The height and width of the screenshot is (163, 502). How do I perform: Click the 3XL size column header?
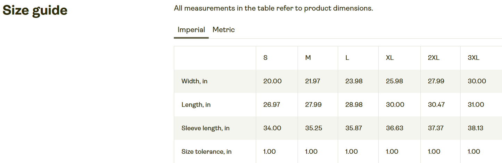pyautogui.click(x=474, y=58)
